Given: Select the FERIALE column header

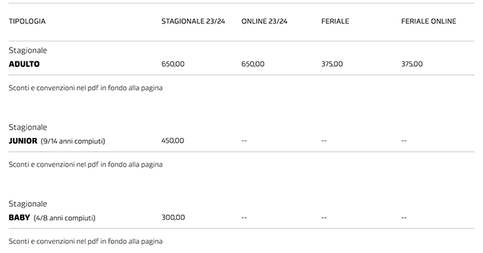Looking at the screenshot, I should click(x=335, y=21).
